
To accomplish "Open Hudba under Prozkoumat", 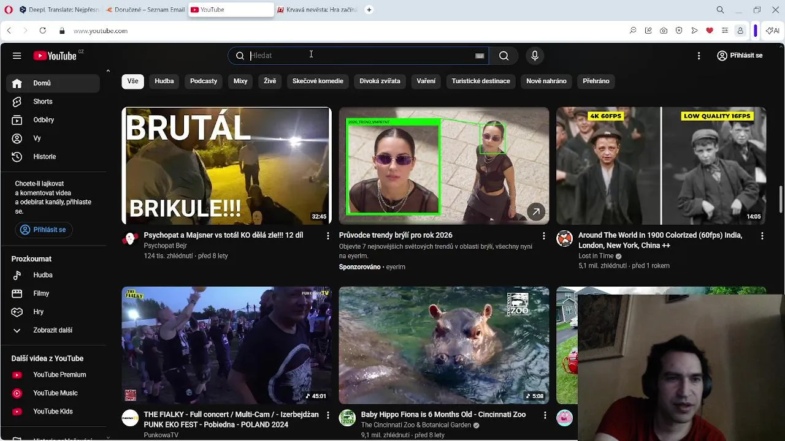I will click(53, 275).
